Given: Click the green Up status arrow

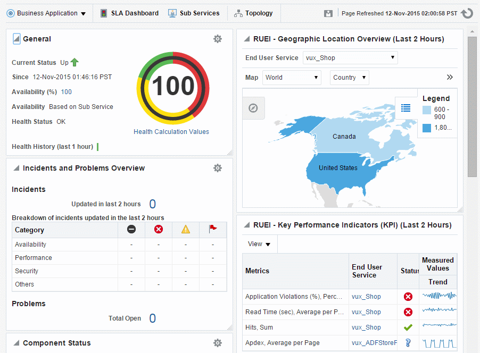Looking at the screenshot, I should [x=75, y=62].
